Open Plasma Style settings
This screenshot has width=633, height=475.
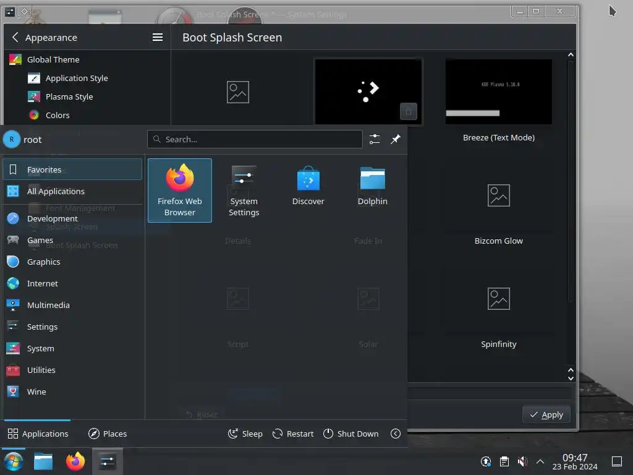(x=87, y=96)
